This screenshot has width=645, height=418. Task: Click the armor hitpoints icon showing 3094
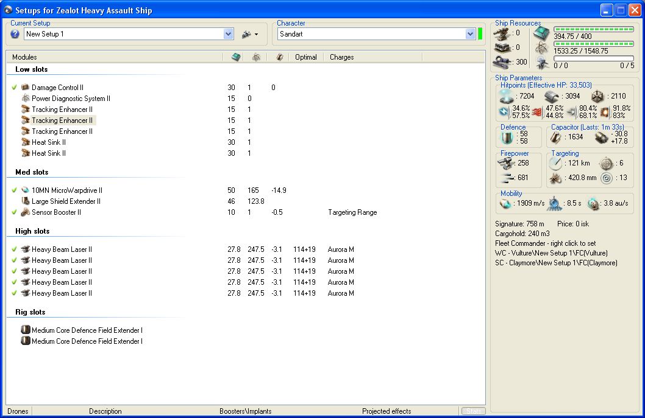pyautogui.click(x=552, y=97)
